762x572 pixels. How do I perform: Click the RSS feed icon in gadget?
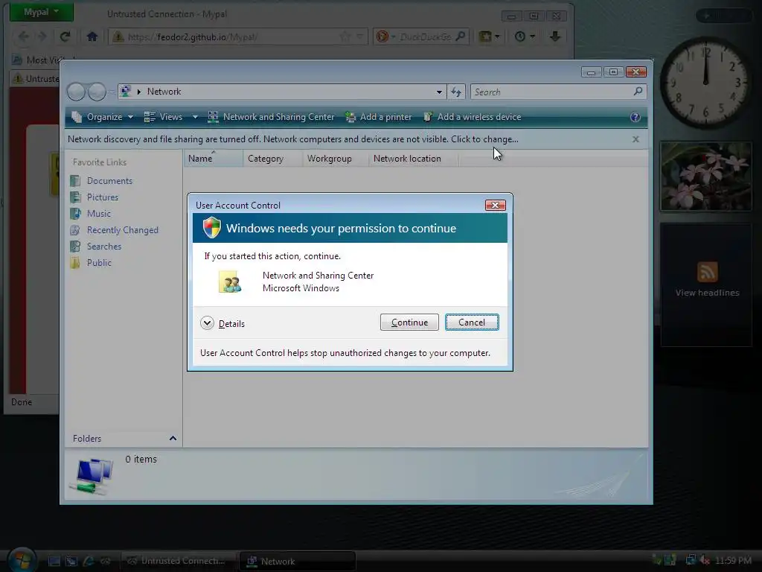point(707,272)
